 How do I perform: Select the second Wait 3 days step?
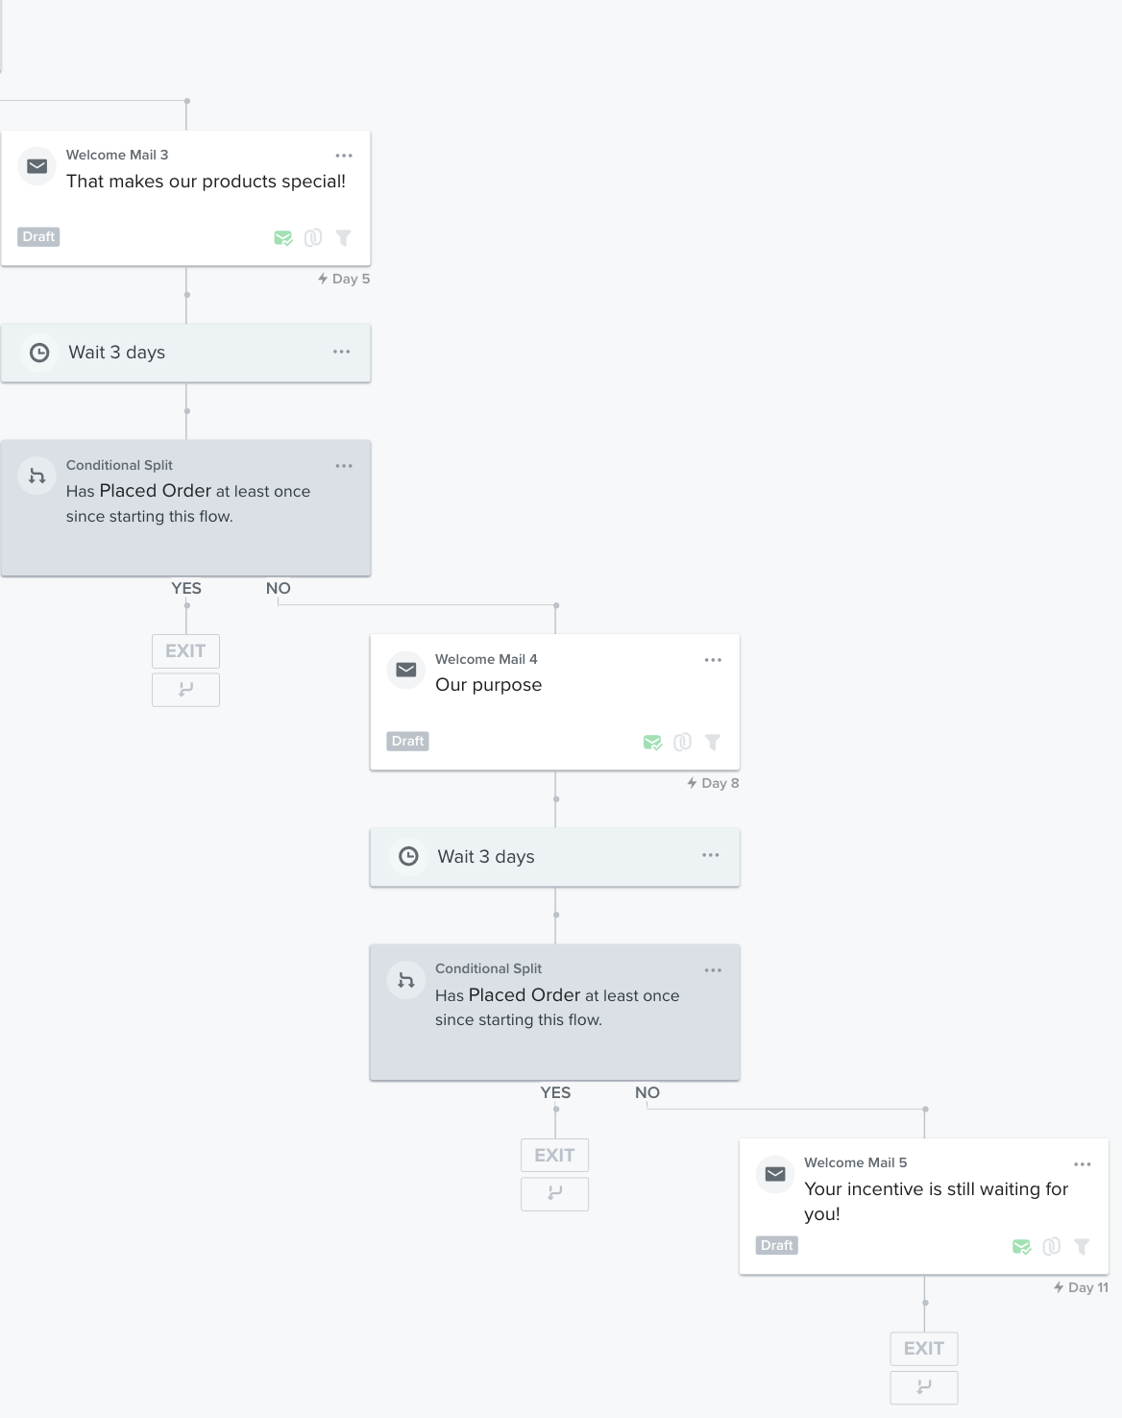tap(555, 857)
